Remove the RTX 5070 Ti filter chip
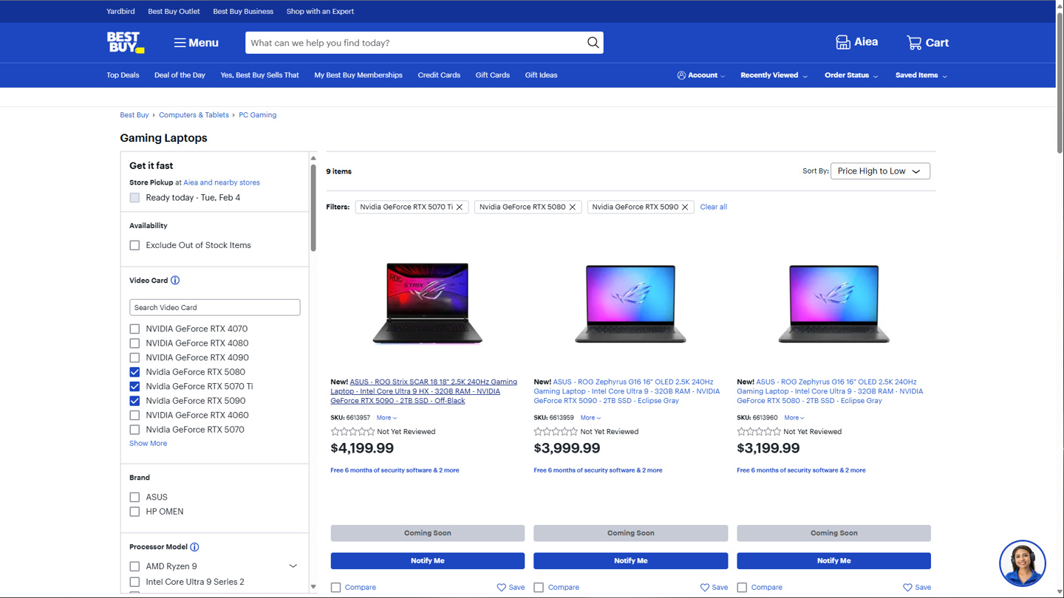Screen dimensions: 1064x598 point(460,207)
